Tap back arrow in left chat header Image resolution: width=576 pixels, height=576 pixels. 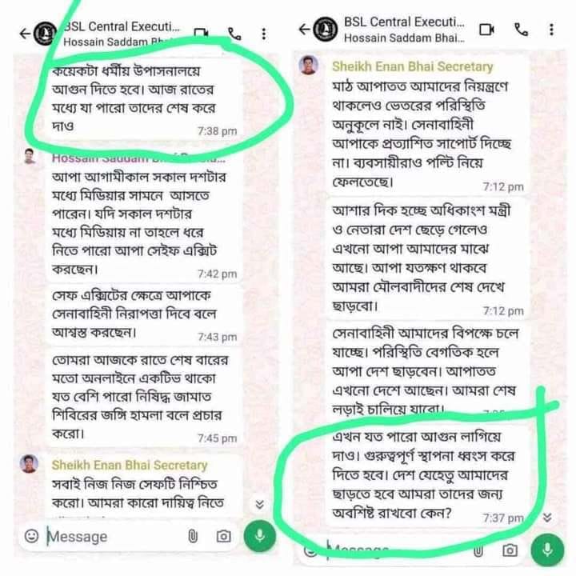(25, 34)
